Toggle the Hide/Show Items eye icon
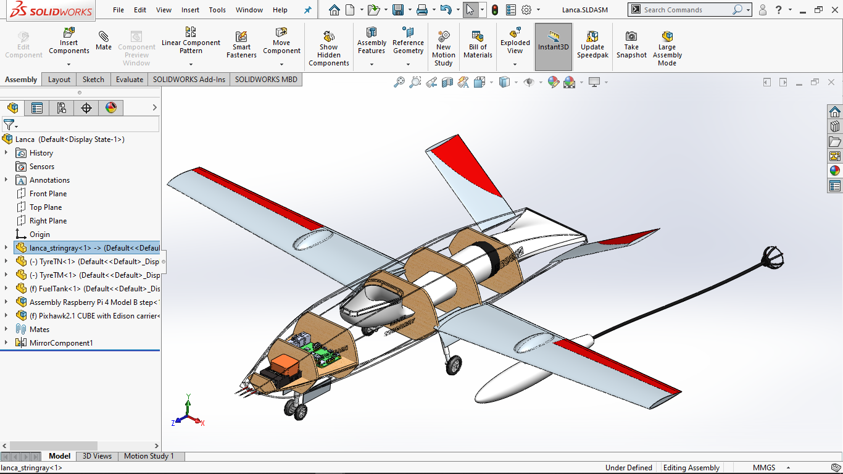Image resolution: width=843 pixels, height=474 pixels. click(528, 82)
